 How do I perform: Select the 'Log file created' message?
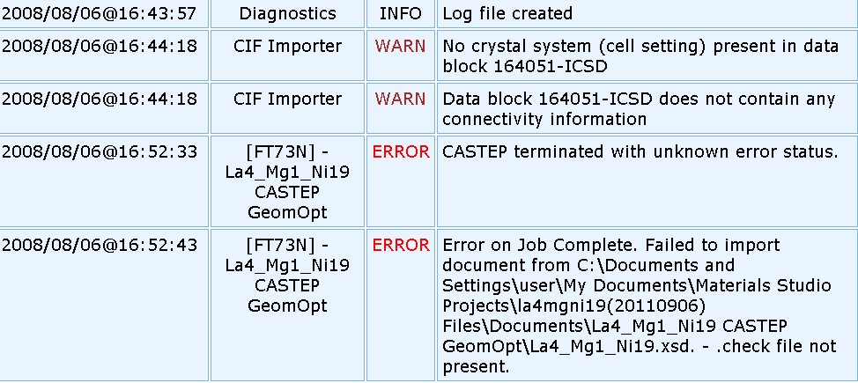coord(507,14)
